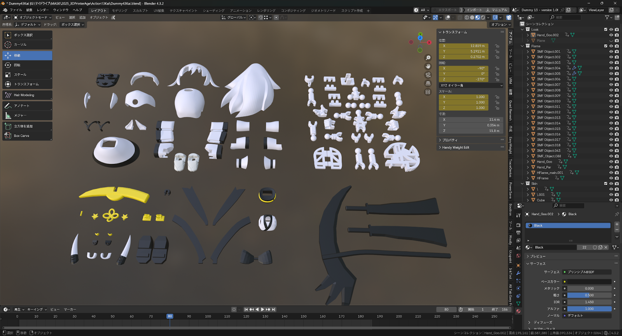Select the Annotate (アノテート) tool
The width and height of the screenshot is (622, 336).
(x=27, y=106)
